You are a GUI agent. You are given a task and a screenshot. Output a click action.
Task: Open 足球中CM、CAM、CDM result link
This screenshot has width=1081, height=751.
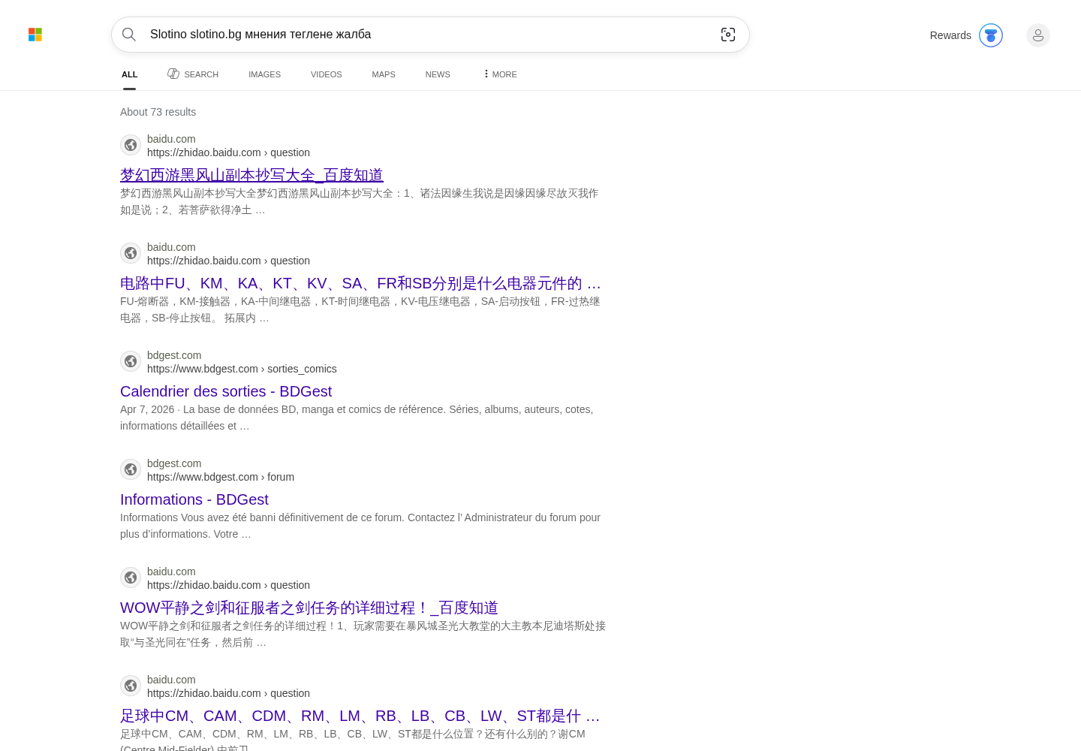point(360,716)
